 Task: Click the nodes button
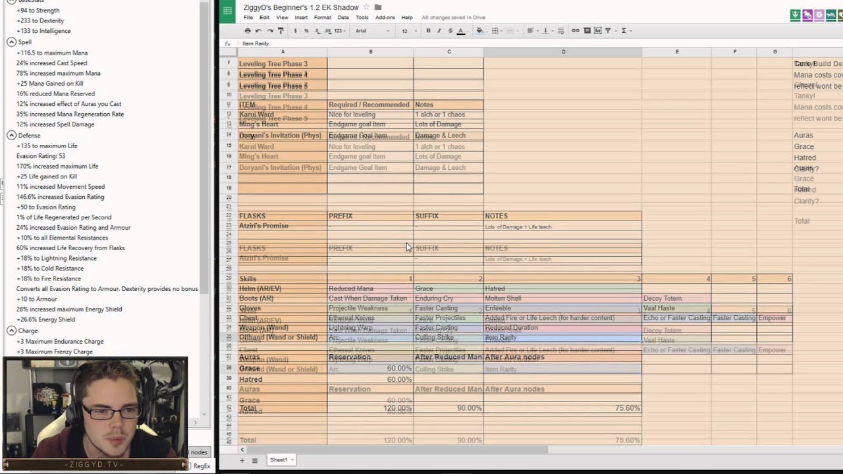pos(199,452)
